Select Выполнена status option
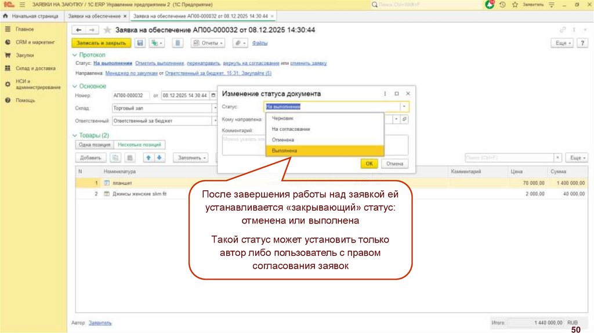594x333 pixels. pos(325,151)
